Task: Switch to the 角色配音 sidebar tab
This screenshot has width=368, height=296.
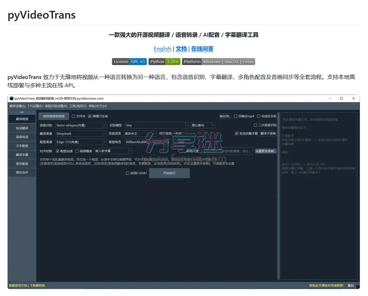Action: [22, 163]
